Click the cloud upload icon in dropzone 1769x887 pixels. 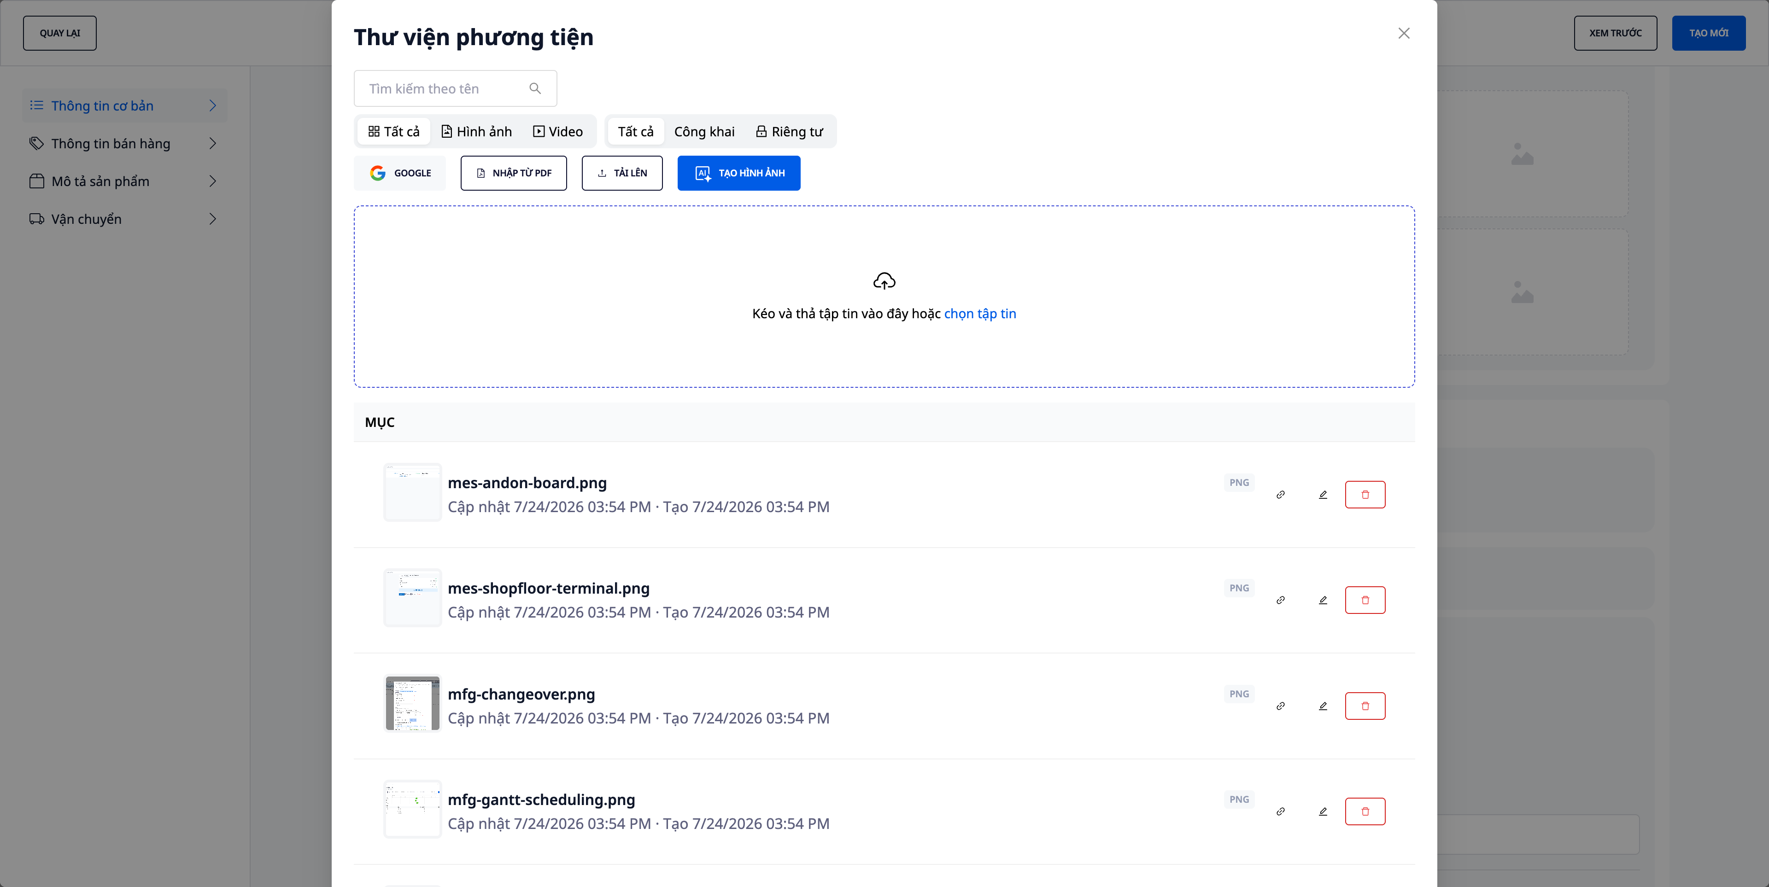(x=884, y=281)
